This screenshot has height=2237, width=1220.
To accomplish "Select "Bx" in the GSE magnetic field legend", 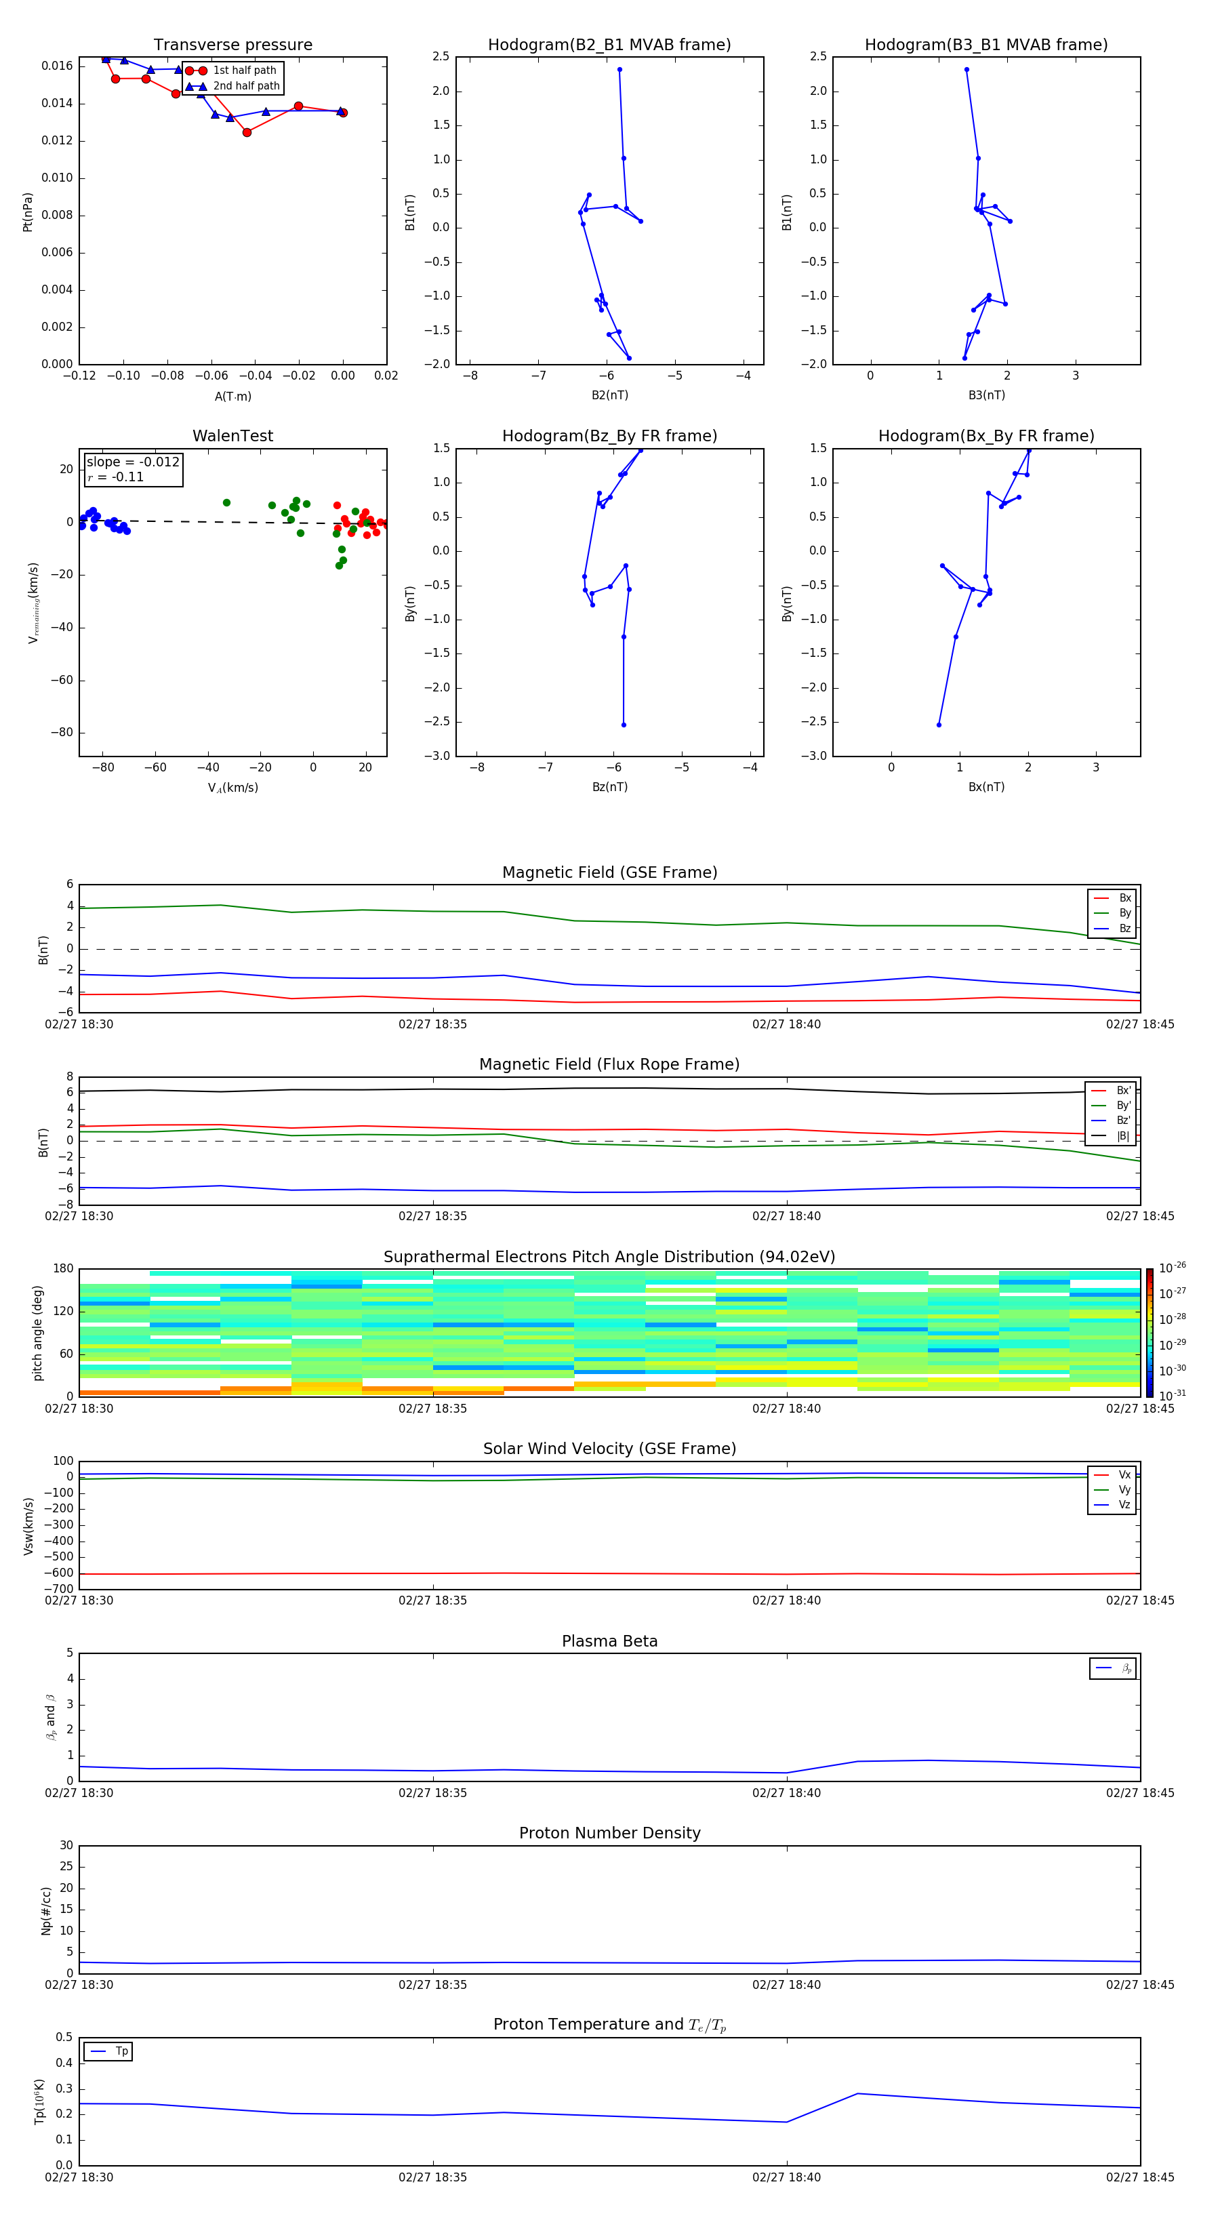I will click(1112, 898).
